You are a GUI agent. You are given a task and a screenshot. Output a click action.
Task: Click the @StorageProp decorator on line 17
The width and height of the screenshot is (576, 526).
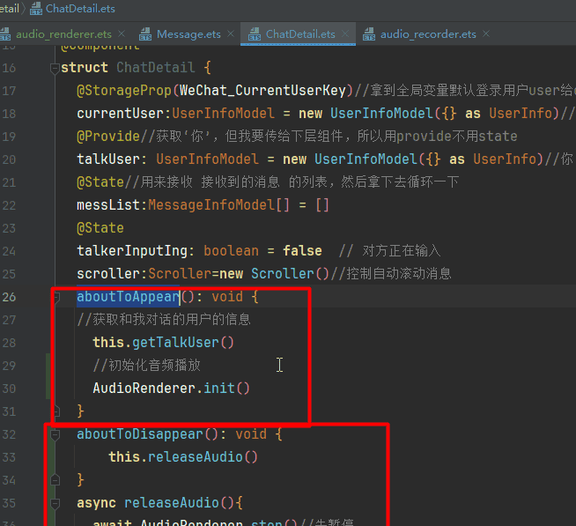click(x=124, y=91)
